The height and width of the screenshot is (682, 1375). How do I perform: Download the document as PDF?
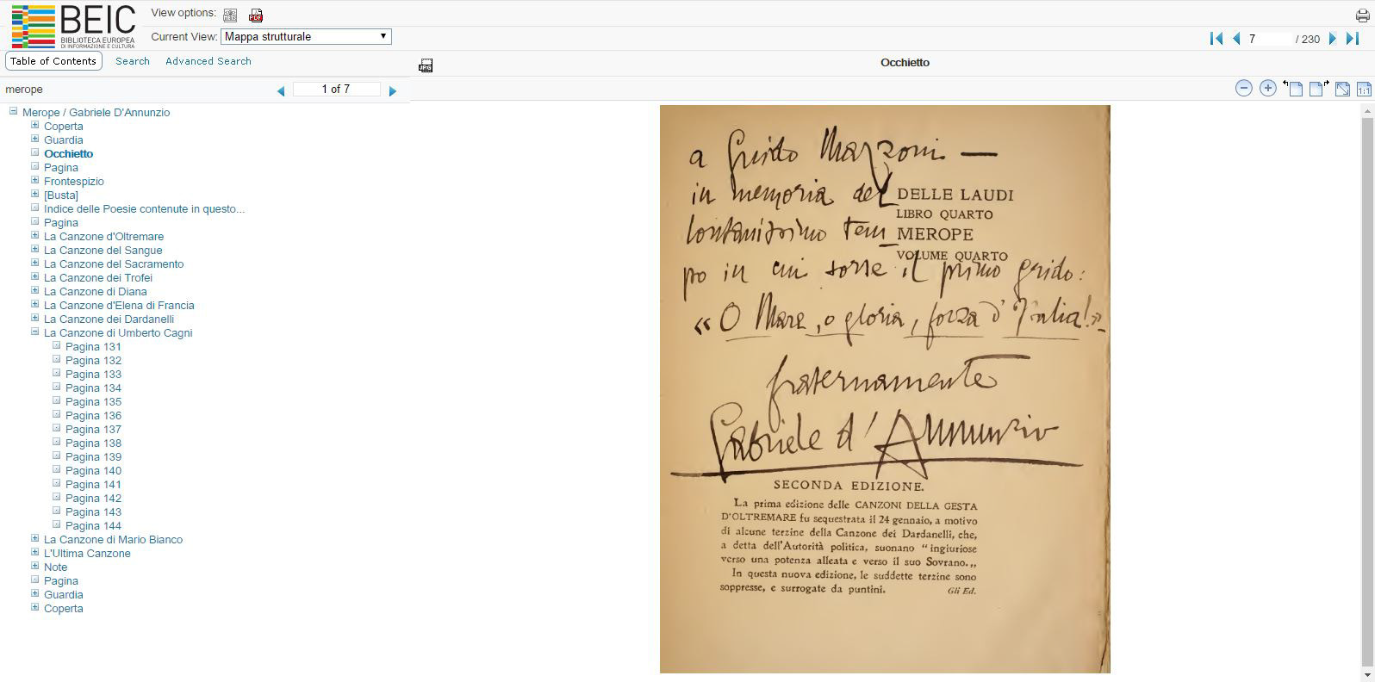[256, 15]
